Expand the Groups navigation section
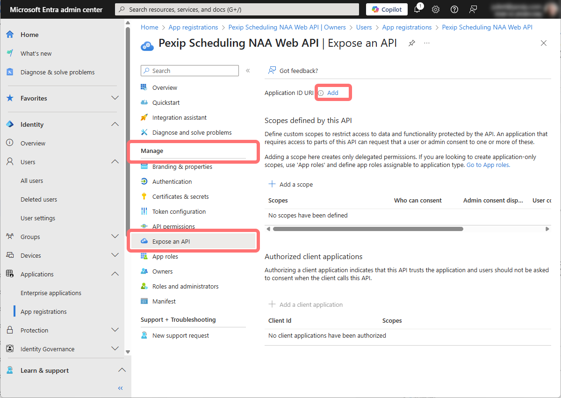This screenshot has height=398, width=561. pos(115,237)
